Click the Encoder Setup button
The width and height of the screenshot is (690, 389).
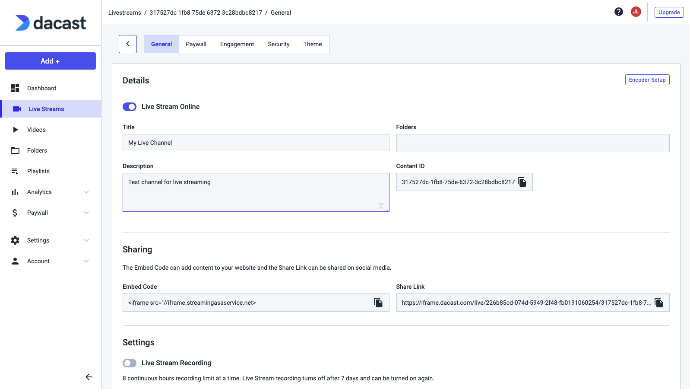(647, 80)
